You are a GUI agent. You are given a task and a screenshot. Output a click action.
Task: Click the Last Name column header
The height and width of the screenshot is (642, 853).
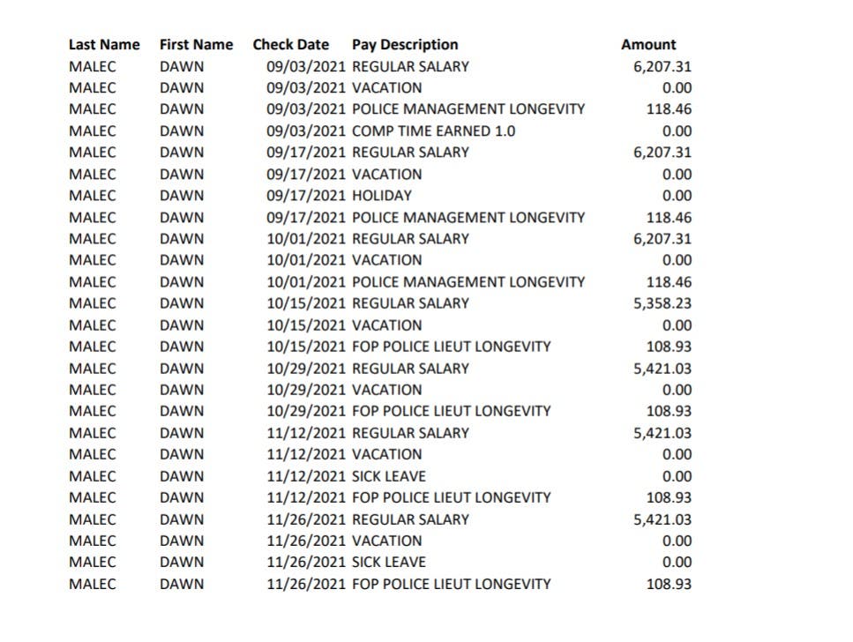click(104, 44)
